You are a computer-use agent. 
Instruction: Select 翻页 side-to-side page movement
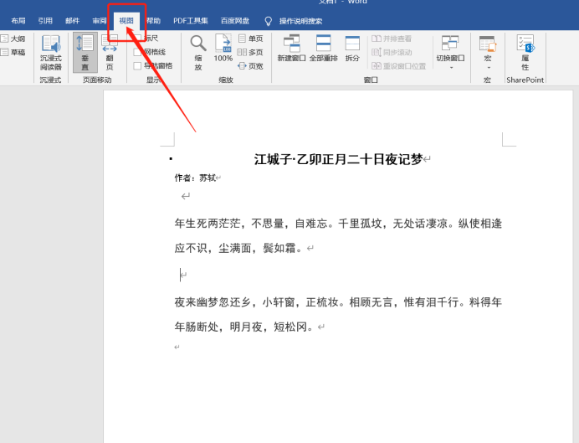coord(110,53)
